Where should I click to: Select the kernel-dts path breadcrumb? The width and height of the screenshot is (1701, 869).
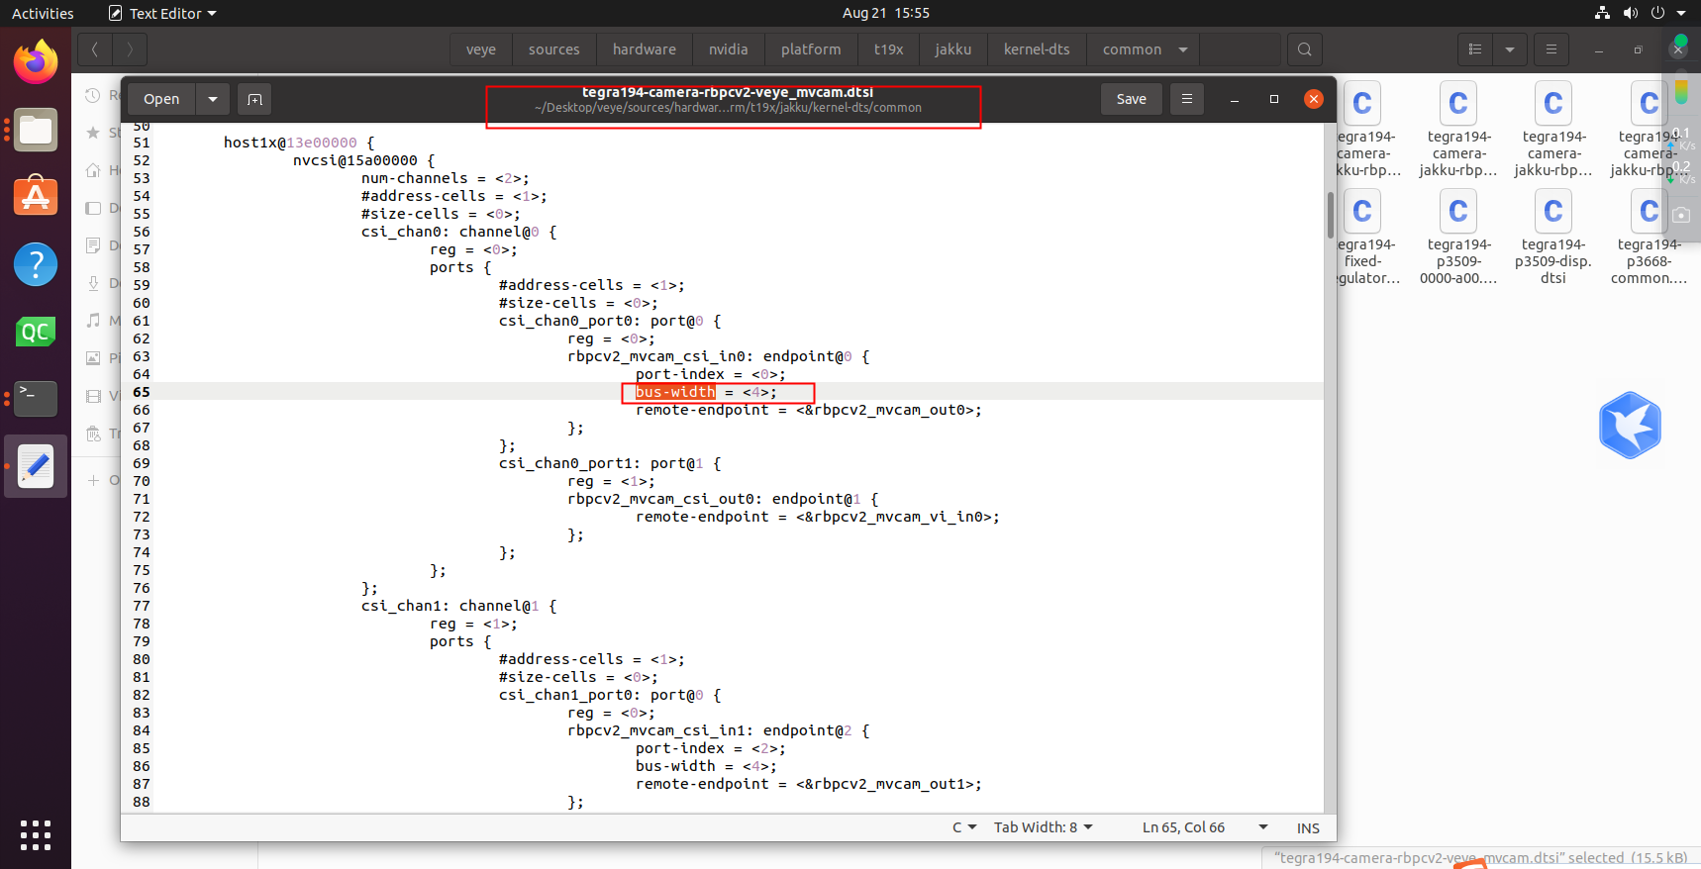(1036, 49)
